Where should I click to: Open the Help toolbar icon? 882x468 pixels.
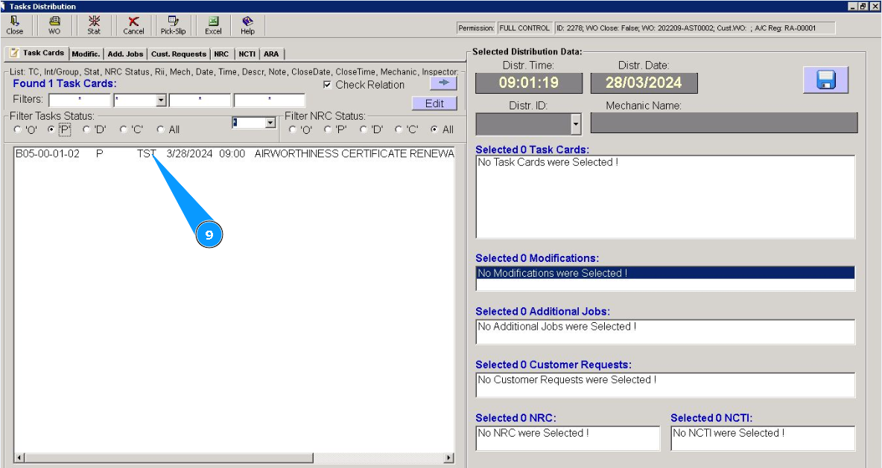(x=247, y=25)
